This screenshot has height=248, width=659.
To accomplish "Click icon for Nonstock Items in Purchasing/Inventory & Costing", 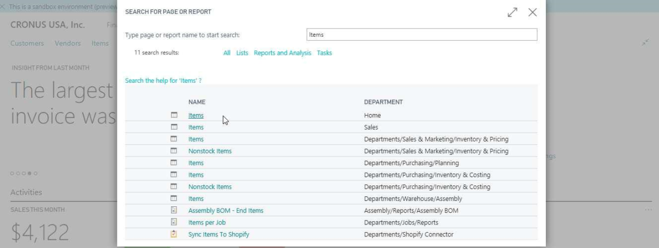I will pos(174,187).
